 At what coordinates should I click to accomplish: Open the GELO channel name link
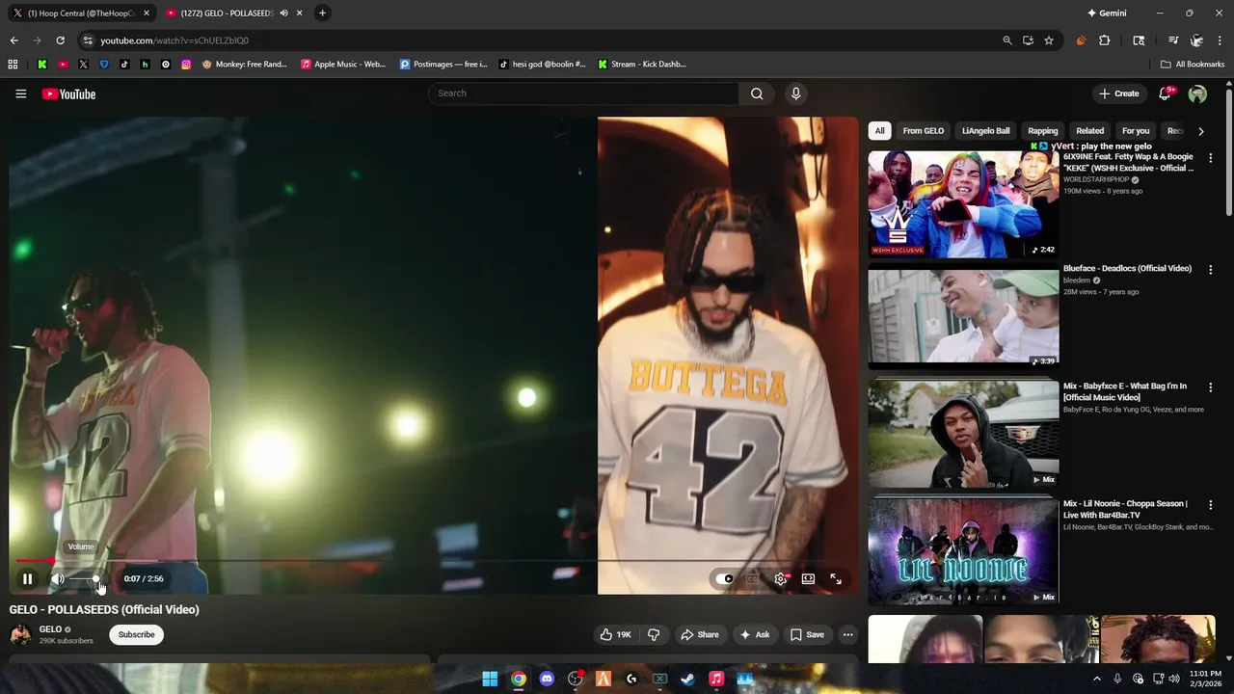point(50,629)
